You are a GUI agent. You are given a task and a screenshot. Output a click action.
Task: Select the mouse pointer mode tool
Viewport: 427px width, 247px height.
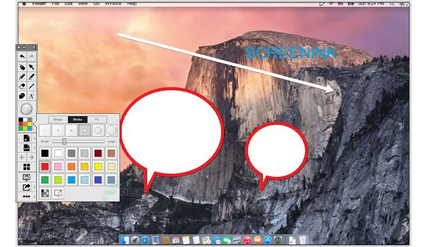point(22,67)
